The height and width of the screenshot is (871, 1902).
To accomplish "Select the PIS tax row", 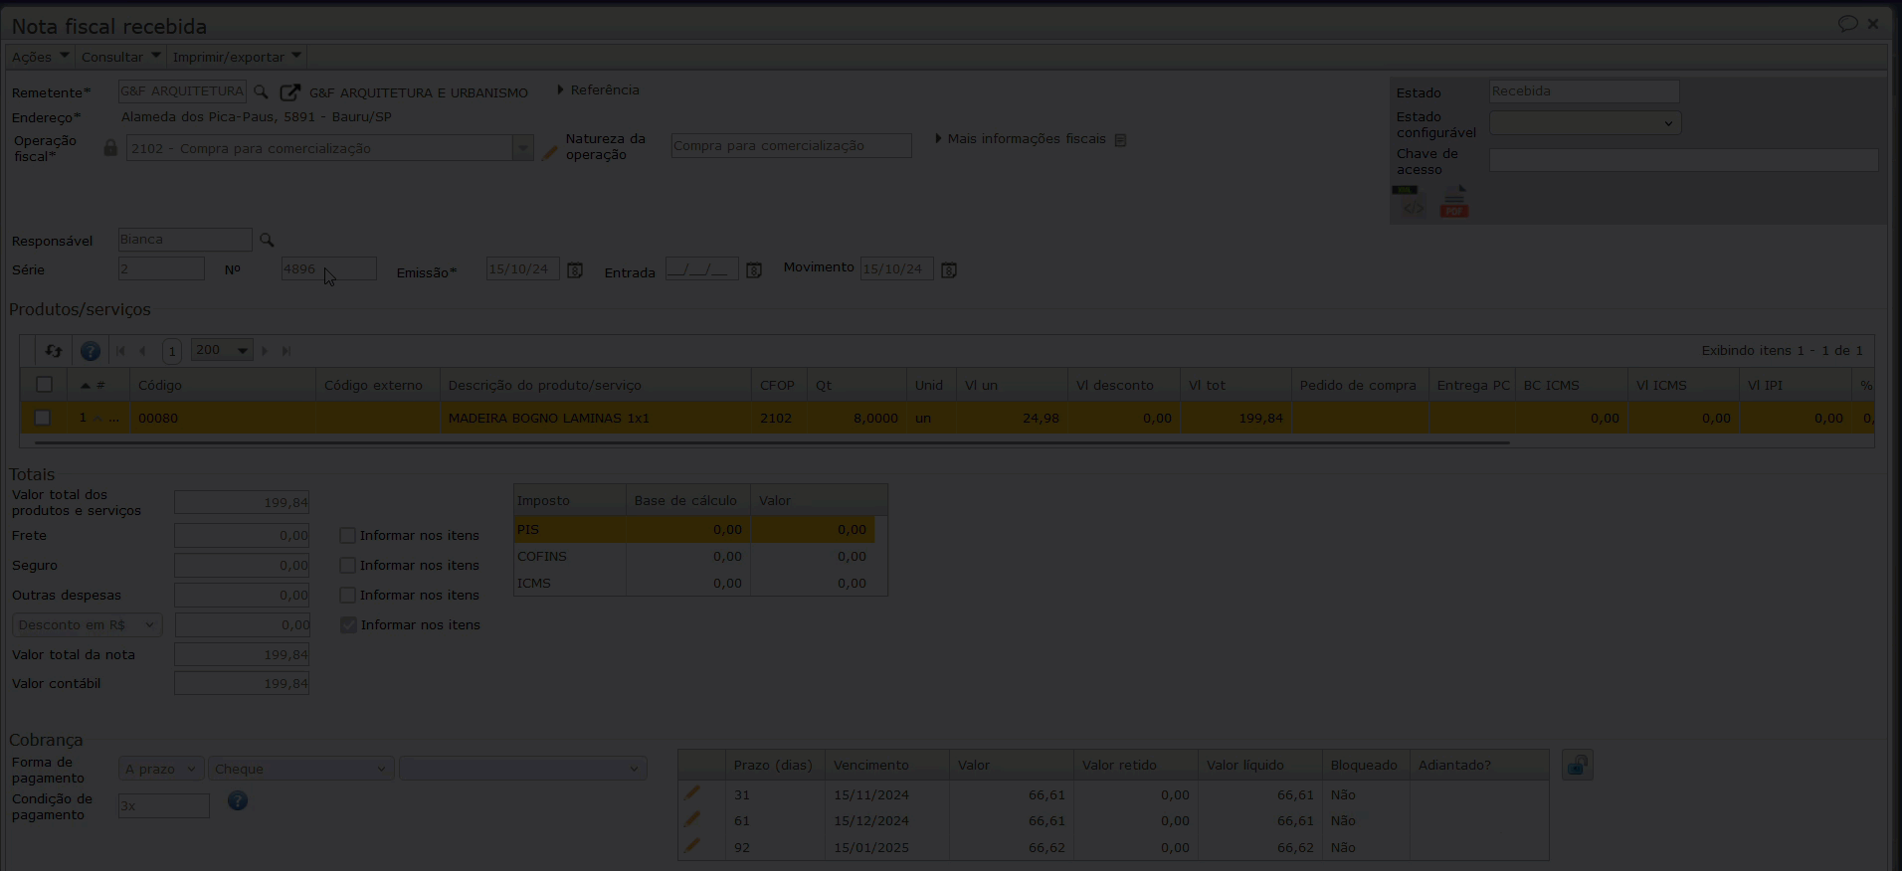I will 694,530.
